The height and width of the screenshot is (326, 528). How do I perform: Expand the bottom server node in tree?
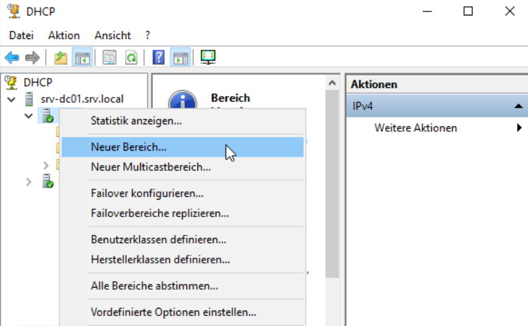tap(28, 181)
